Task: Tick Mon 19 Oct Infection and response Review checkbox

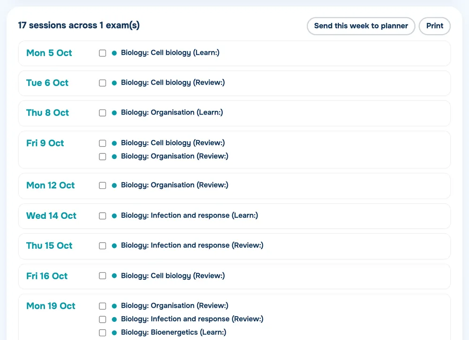Action: coord(103,319)
